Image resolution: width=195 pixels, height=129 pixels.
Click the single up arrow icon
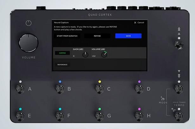[179, 34]
